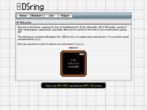Click the DSring logo icon
The image size is (147, 110).
point(19,7)
